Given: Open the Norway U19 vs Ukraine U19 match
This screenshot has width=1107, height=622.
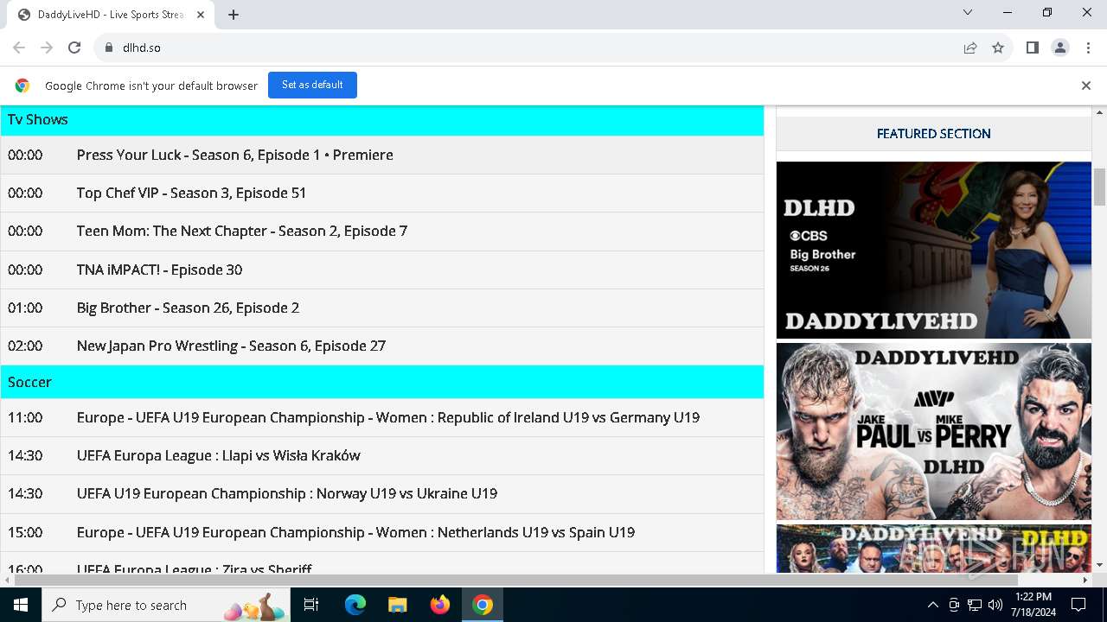Looking at the screenshot, I should coord(286,493).
